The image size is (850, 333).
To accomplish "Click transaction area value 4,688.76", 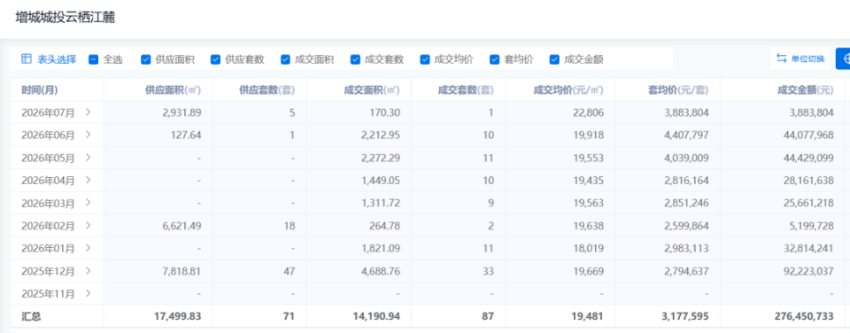I will point(380,271).
